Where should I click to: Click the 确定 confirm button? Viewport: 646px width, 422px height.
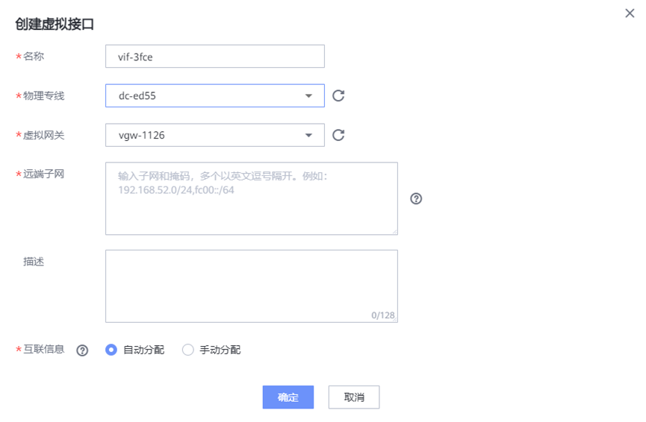[x=288, y=397]
